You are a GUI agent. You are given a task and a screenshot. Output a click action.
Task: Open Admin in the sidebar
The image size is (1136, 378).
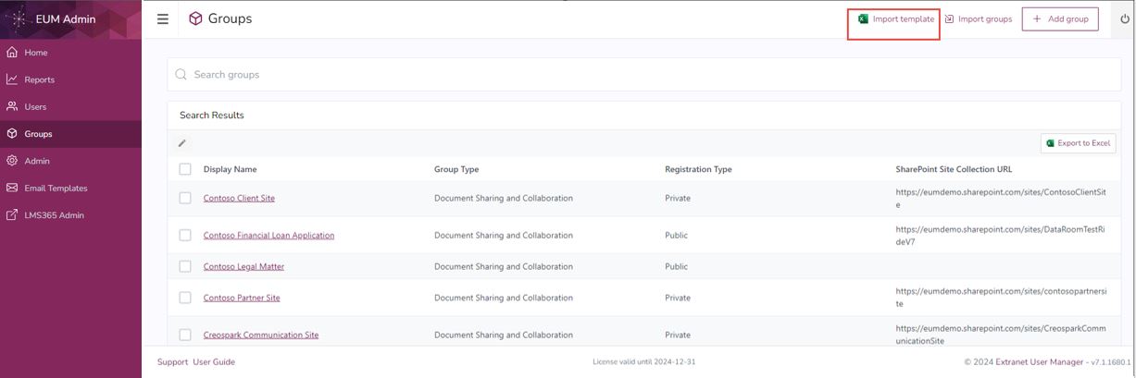[70, 161]
